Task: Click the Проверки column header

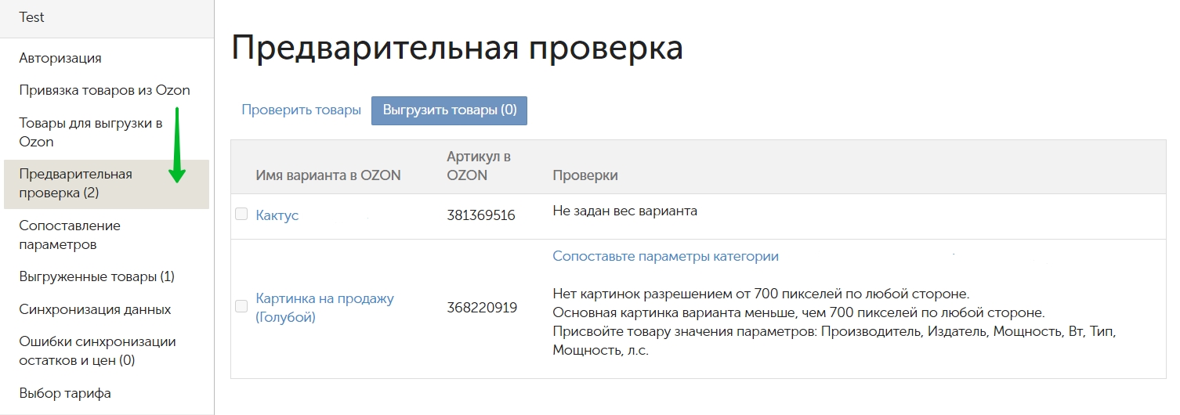Action: 585,175
